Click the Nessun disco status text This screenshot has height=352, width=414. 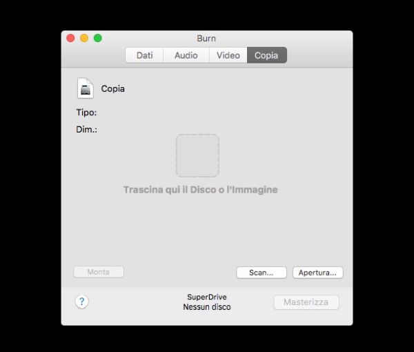(206, 307)
